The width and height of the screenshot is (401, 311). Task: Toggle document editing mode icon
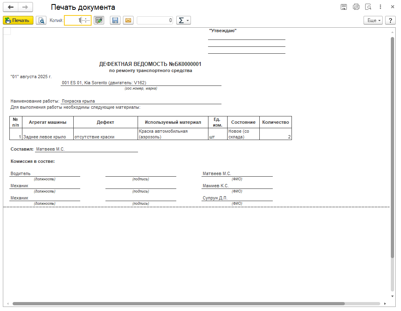tap(99, 20)
